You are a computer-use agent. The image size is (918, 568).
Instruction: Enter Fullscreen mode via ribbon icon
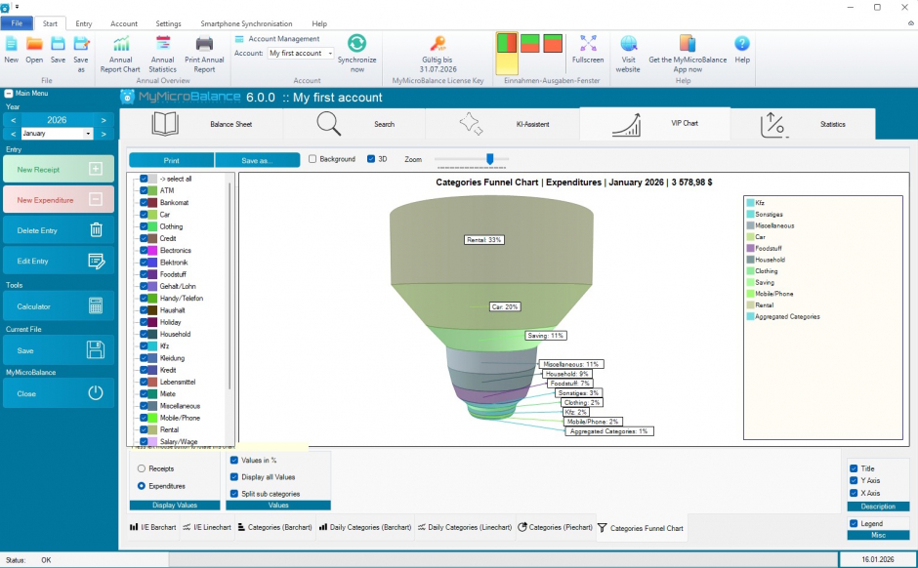(587, 44)
